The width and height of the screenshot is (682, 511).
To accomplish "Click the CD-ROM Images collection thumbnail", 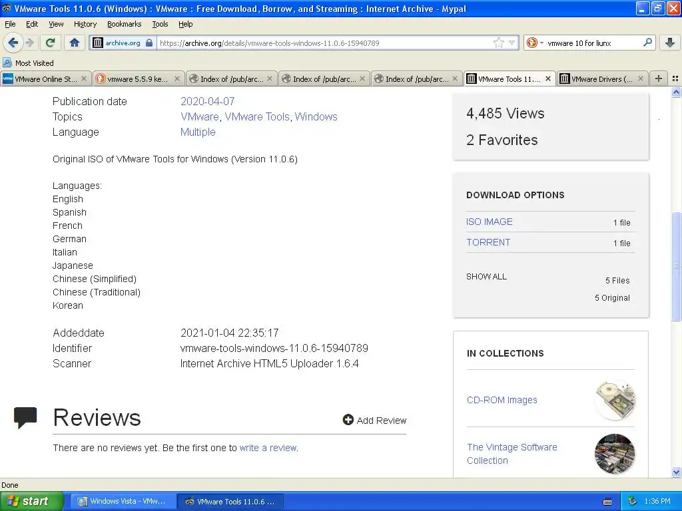I will (x=615, y=400).
